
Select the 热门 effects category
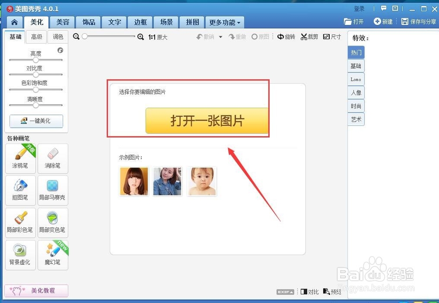(x=356, y=52)
